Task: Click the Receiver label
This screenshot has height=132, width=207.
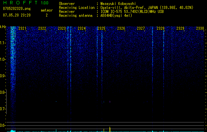Action: tap(67, 12)
